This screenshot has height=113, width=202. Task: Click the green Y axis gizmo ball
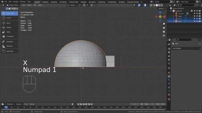(x=160, y=17)
